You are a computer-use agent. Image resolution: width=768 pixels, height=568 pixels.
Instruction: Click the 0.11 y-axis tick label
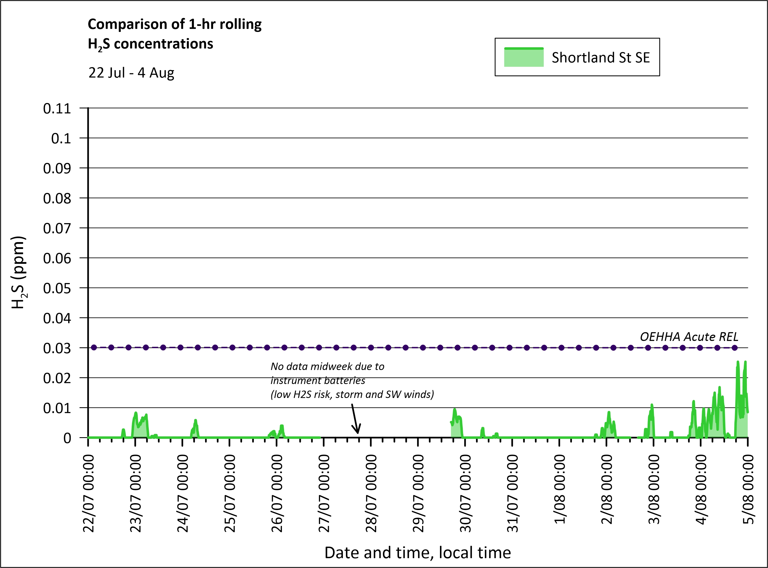tap(57, 109)
